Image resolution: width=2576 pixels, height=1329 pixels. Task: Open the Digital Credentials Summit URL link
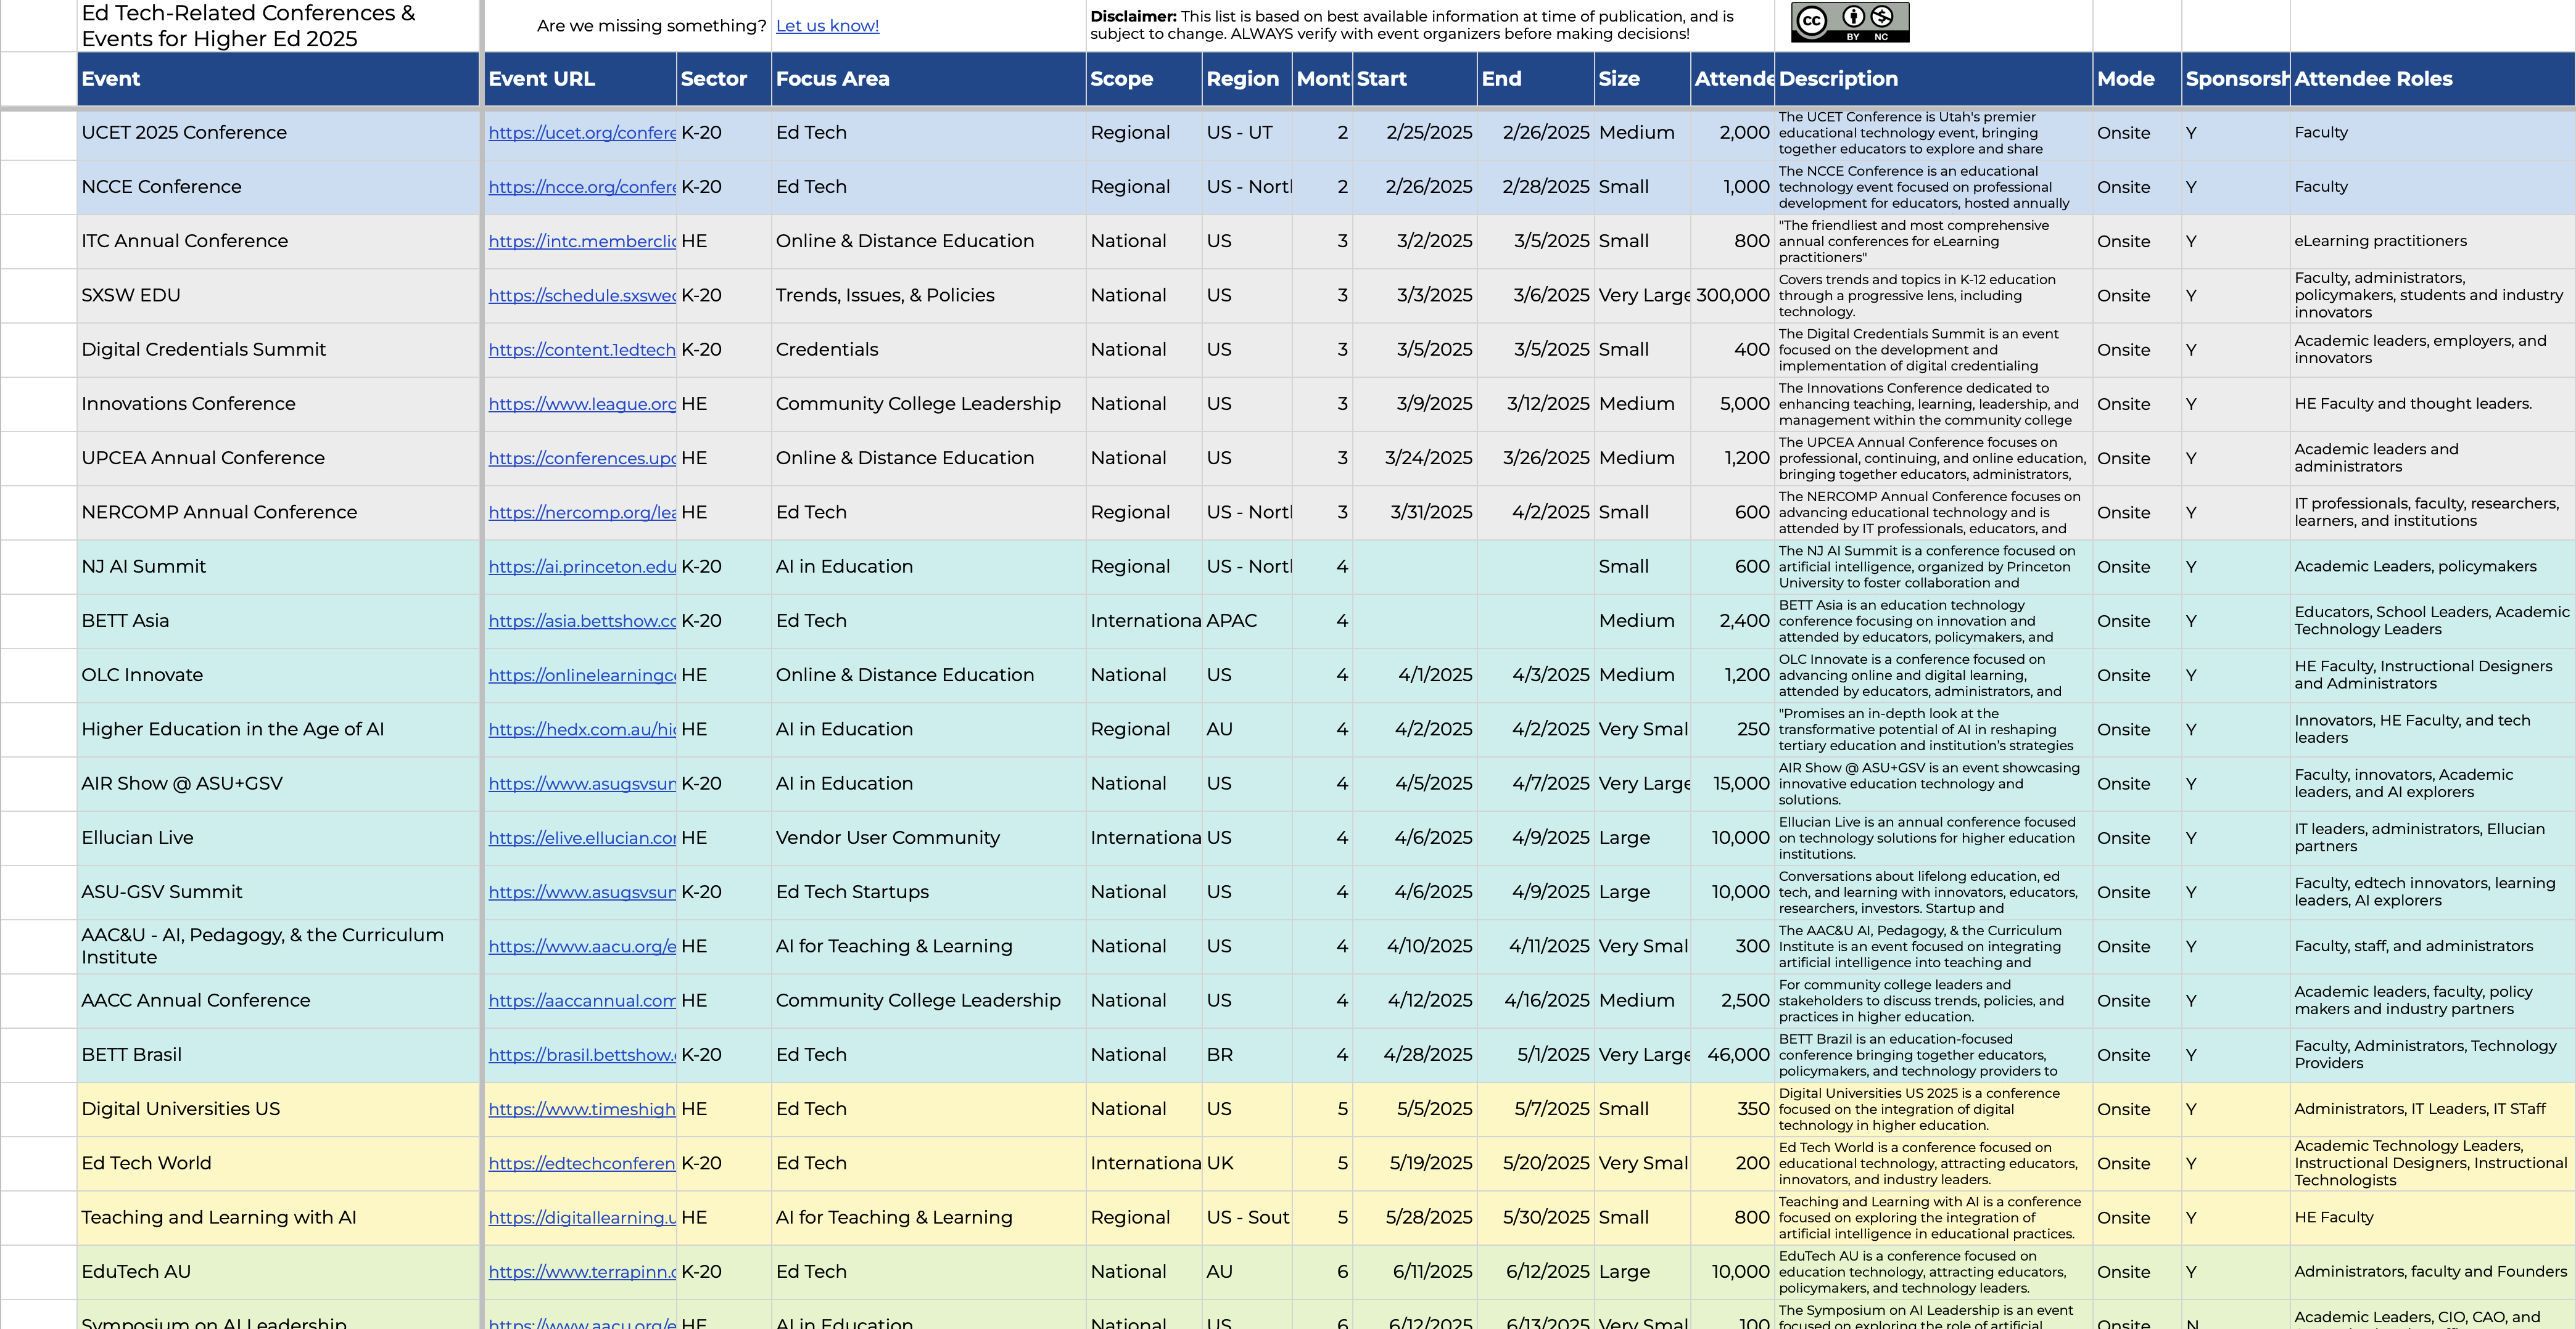[582, 350]
